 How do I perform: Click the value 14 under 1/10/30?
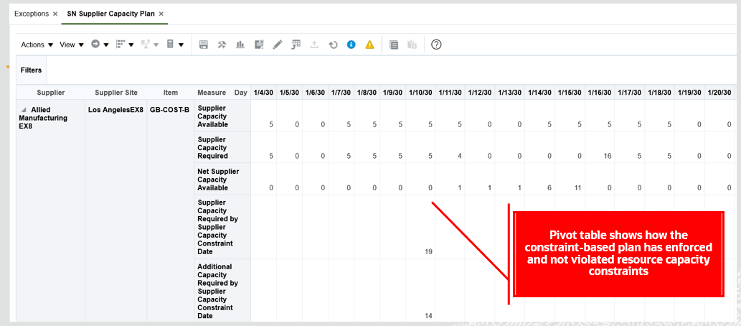coord(429,316)
